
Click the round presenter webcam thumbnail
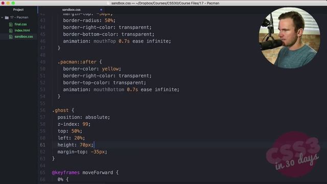(x=290, y=38)
